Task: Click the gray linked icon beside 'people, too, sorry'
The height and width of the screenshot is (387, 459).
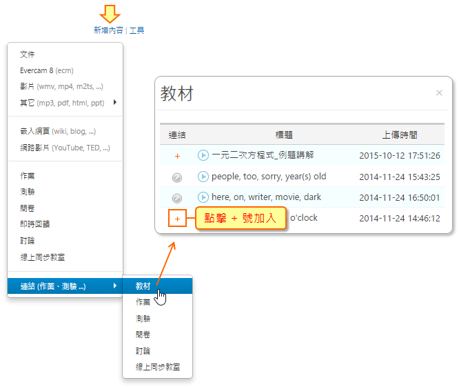Action: click(x=177, y=177)
